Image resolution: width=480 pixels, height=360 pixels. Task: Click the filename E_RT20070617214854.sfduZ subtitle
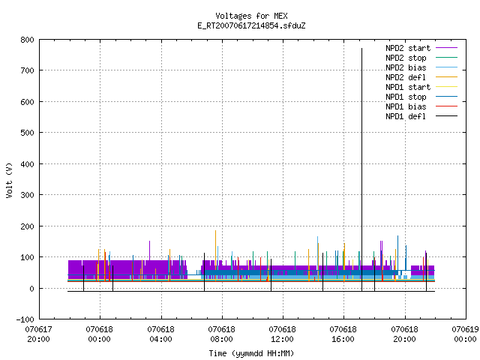[251, 25]
